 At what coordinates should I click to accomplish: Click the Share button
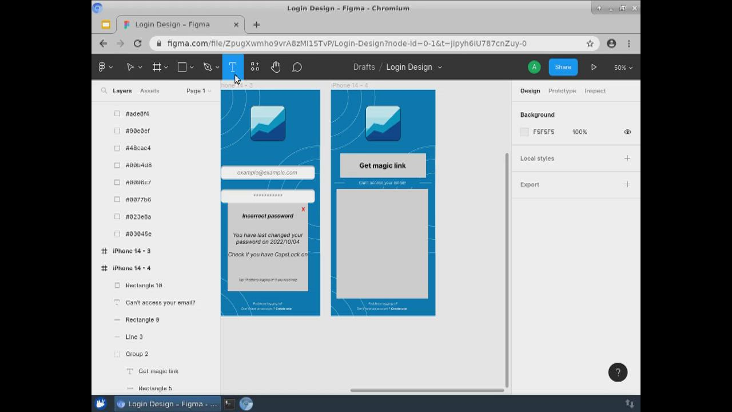coord(563,67)
